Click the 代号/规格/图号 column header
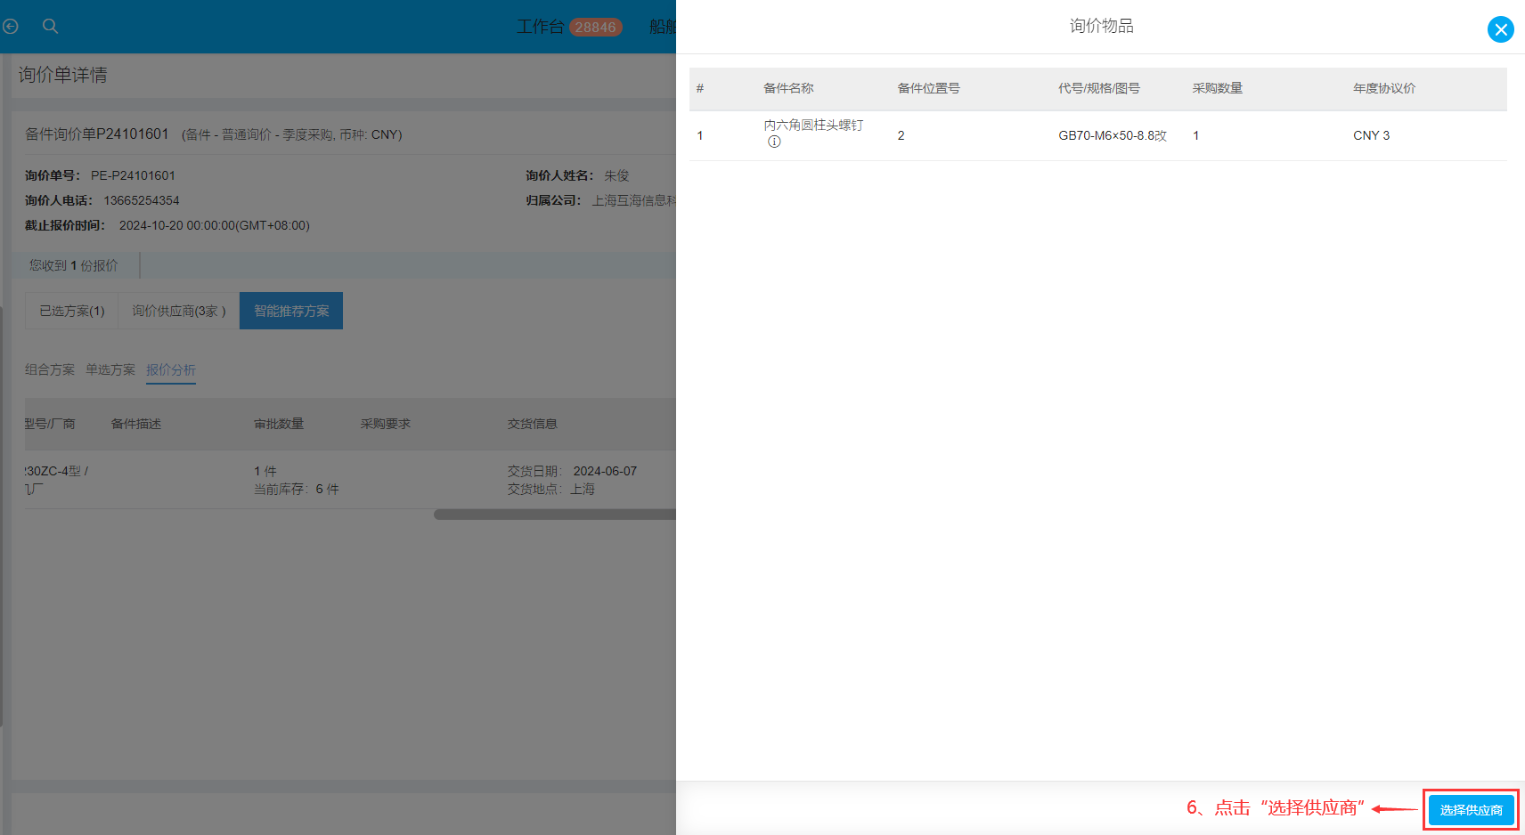 tap(1099, 88)
